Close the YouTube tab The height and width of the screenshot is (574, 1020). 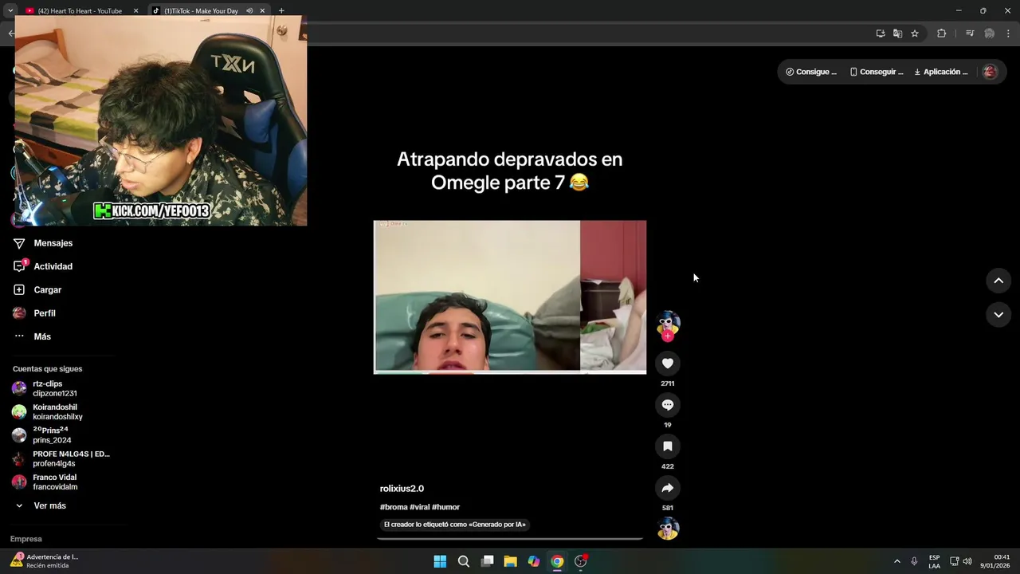(x=135, y=11)
